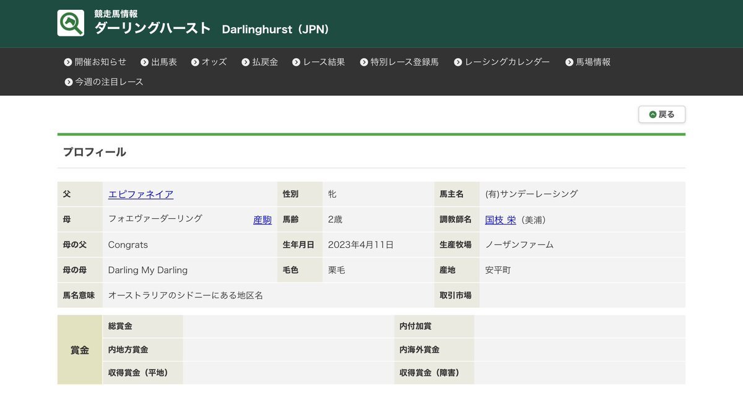Click the arrow icon beside レース結果
This screenshot has height=401, width=743.
pyautogui.click(x=296, y=62)
